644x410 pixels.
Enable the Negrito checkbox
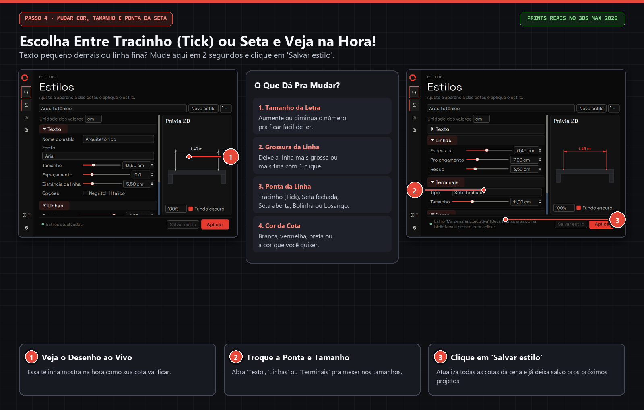coord(85,193)
